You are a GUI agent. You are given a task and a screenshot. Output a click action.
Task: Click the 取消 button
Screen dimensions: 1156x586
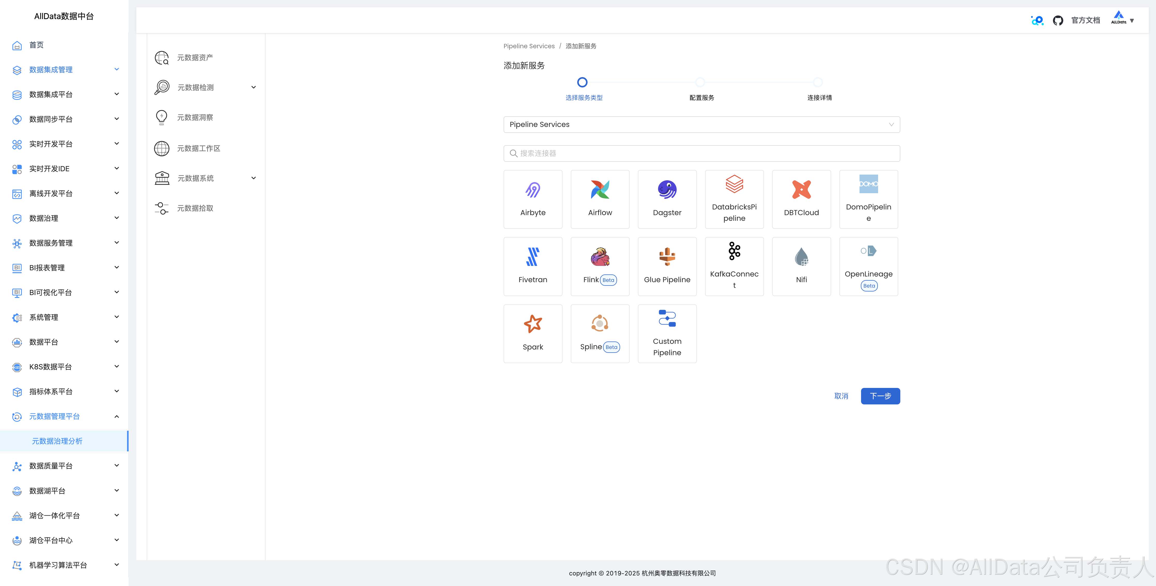pyautogui.click(x=841, y=396)
